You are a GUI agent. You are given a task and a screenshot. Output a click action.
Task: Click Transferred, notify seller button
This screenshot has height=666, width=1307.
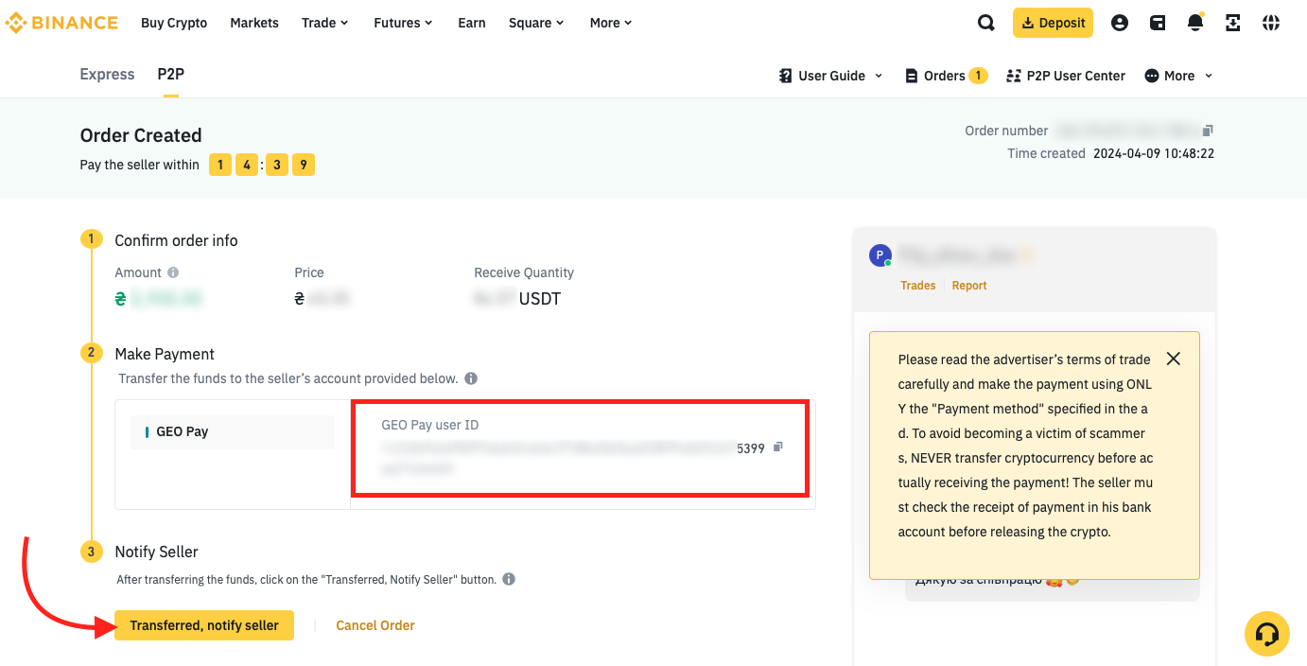click(204, 625)
